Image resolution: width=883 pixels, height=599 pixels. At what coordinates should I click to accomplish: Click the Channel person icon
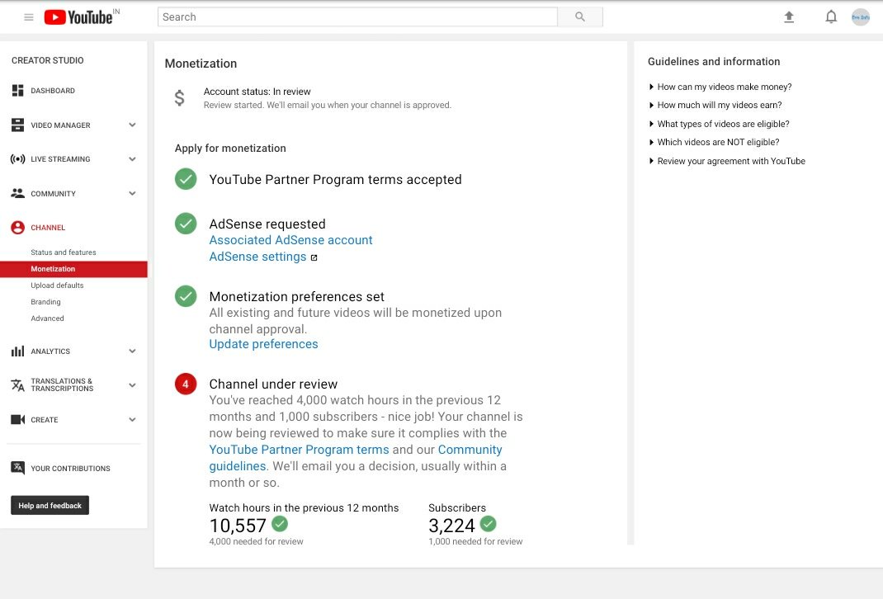click(17, 228)
